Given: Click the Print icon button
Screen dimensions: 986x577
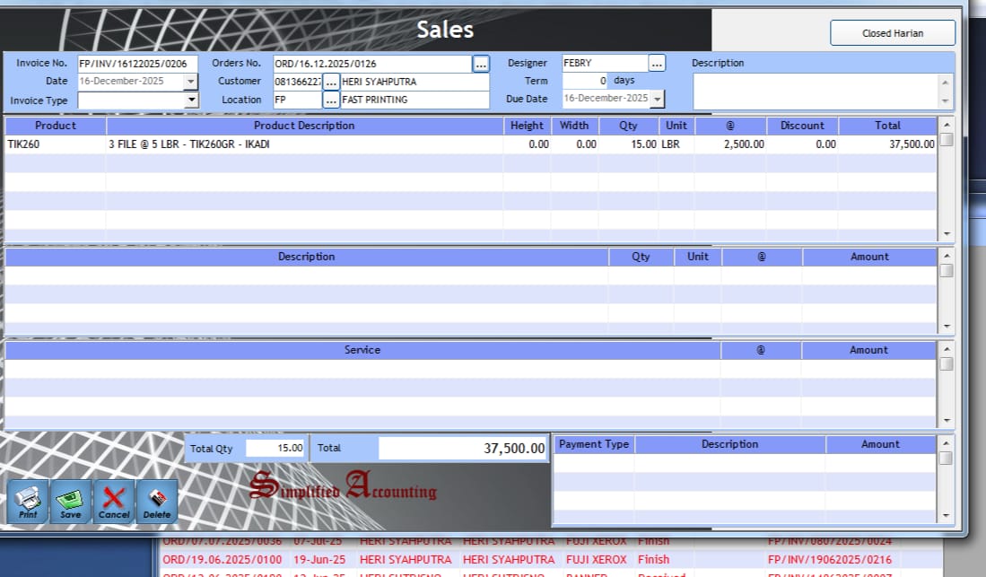Looking at the screenshot, I should [x=28, y=500].
